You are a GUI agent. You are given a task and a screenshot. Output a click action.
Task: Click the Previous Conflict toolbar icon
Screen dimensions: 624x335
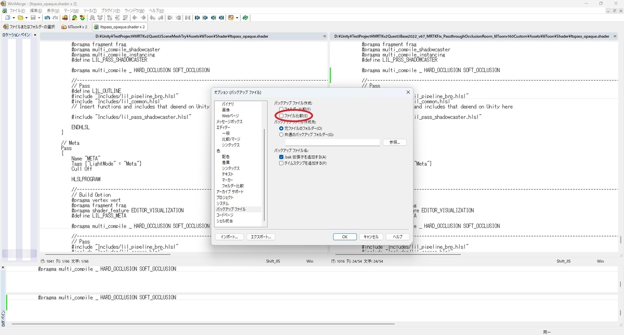[100, 18]
